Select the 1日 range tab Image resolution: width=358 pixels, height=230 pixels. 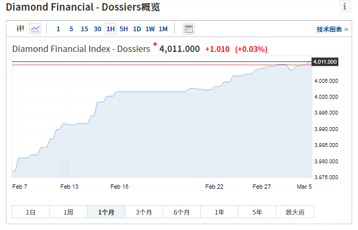click(31, 212)
